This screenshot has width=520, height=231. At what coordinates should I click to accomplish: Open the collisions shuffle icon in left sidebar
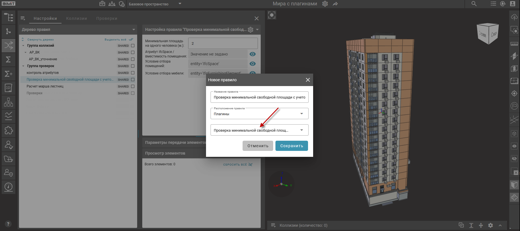[x=9, y=45]
